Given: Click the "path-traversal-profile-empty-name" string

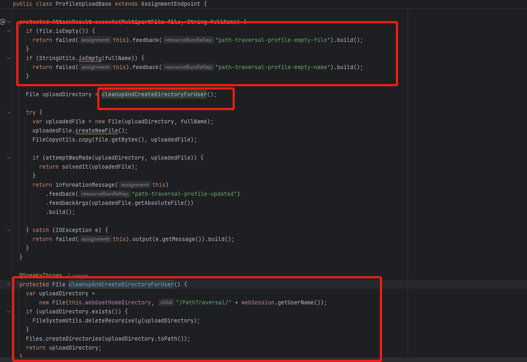Looking at the screenshot, I should tap(274, 67).
